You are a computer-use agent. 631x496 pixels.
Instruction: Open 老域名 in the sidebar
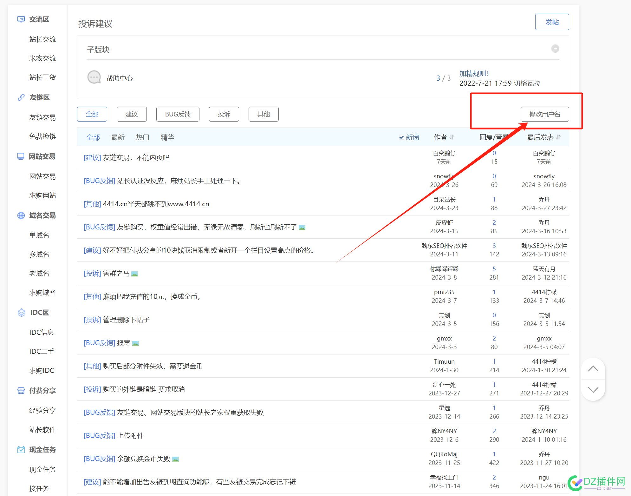coord(39,274)
